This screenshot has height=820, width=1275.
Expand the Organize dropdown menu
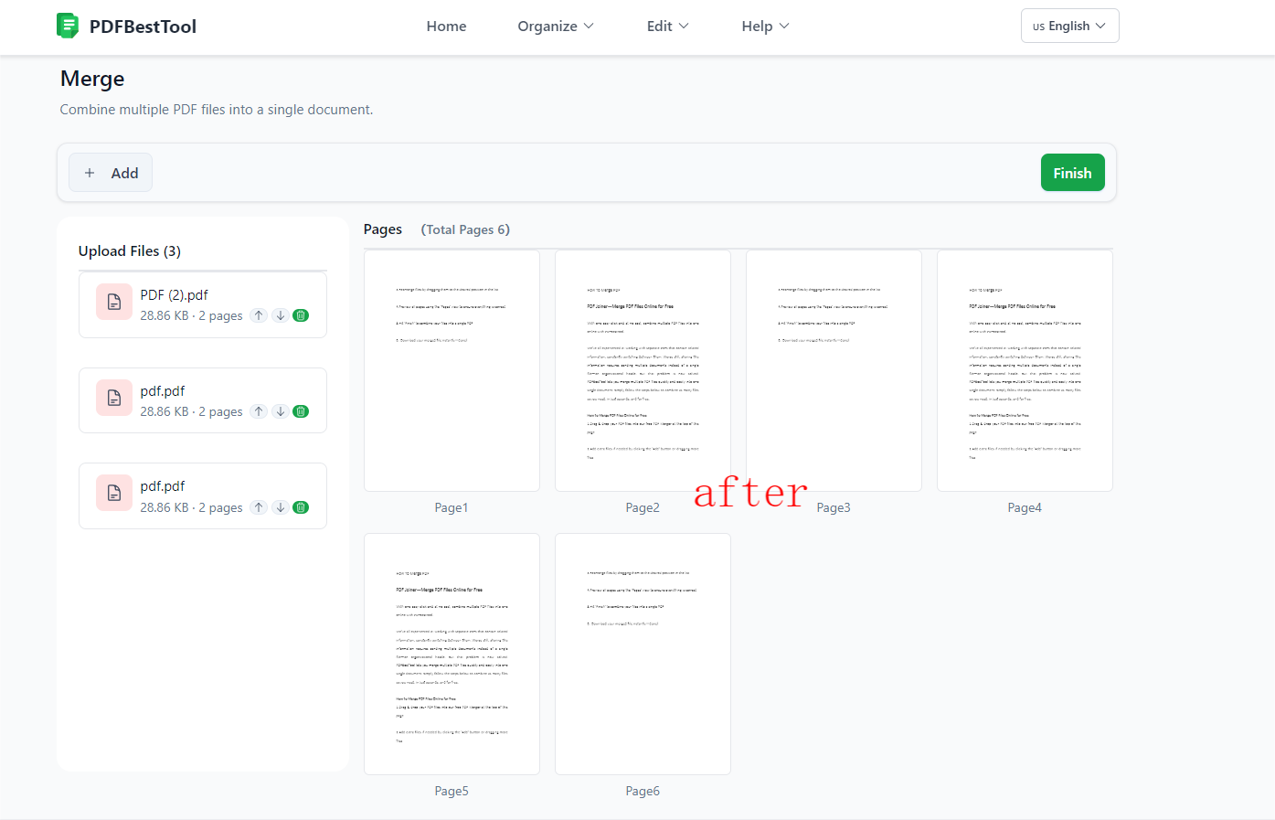click(x=555, y=27)
